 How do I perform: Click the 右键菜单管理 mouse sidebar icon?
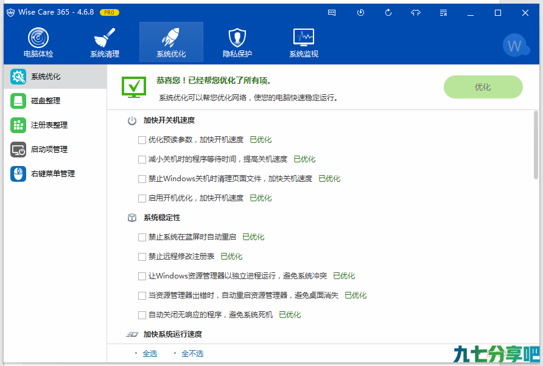pyautogui.click(x=18, y=174)
